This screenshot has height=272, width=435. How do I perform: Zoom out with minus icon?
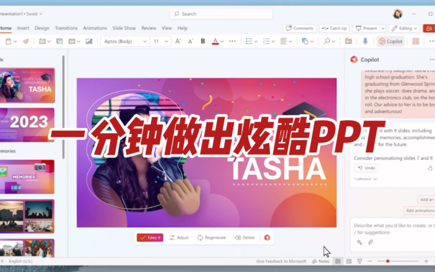pos(370,261)
